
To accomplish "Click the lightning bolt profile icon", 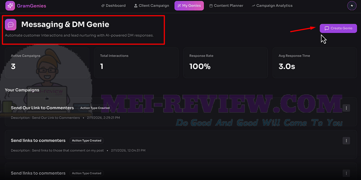I will point(352,6).
